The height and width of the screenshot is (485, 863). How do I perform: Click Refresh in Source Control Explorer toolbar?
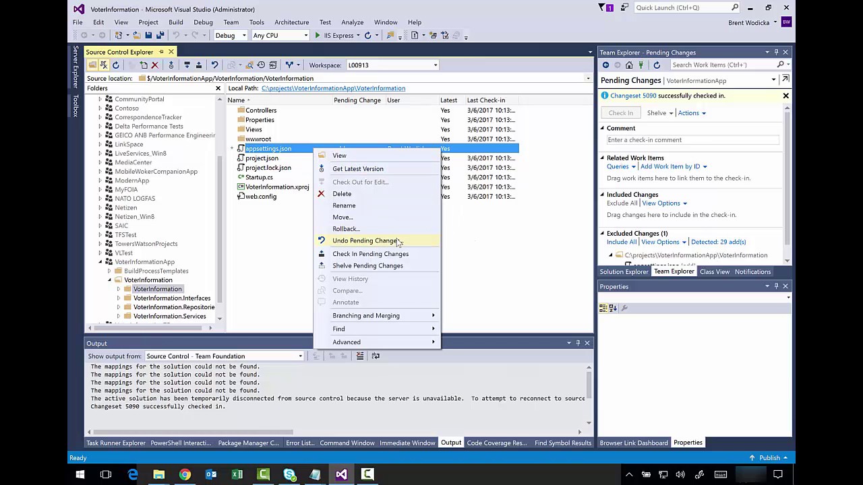click(116, 65)
